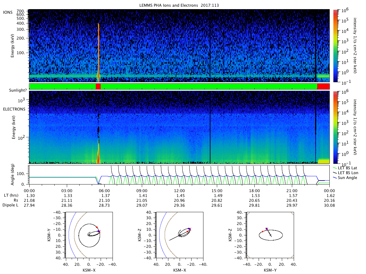The width and height of the screenshot is (366, 274).
Task: Click the KSM-X versus KSM-Y orbit plot
Action: [89, 235]
